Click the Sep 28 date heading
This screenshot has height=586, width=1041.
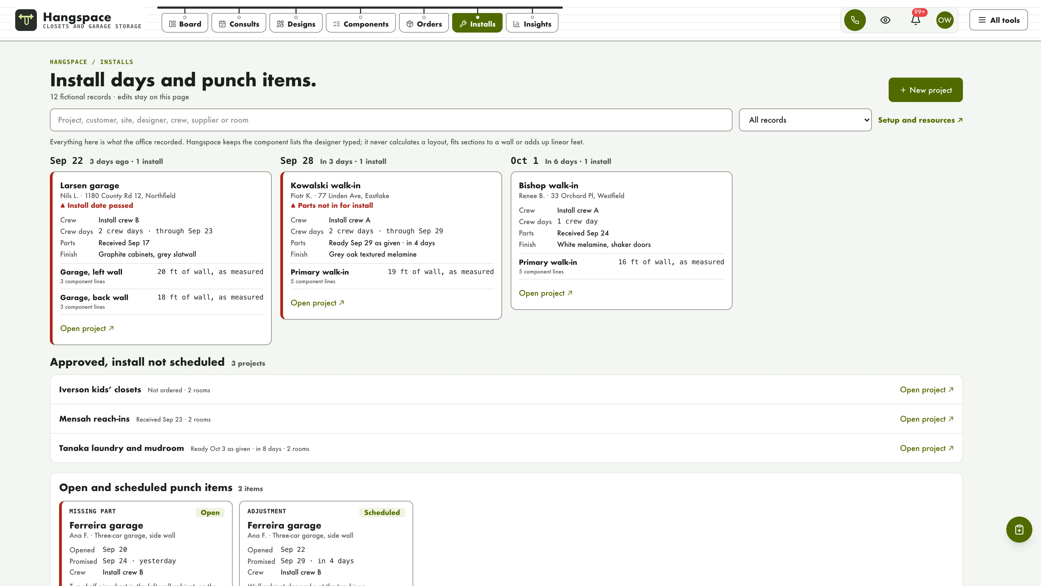tap(297, 161)
